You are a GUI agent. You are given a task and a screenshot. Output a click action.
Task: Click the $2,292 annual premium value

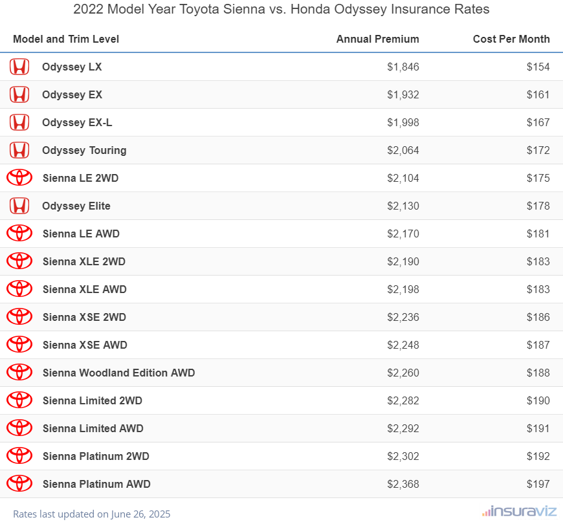403,428
